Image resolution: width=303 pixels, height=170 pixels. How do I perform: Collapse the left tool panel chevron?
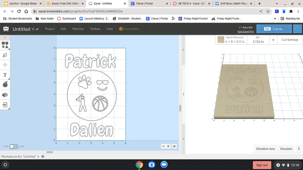pyautogui.click(x=5, y=38)
